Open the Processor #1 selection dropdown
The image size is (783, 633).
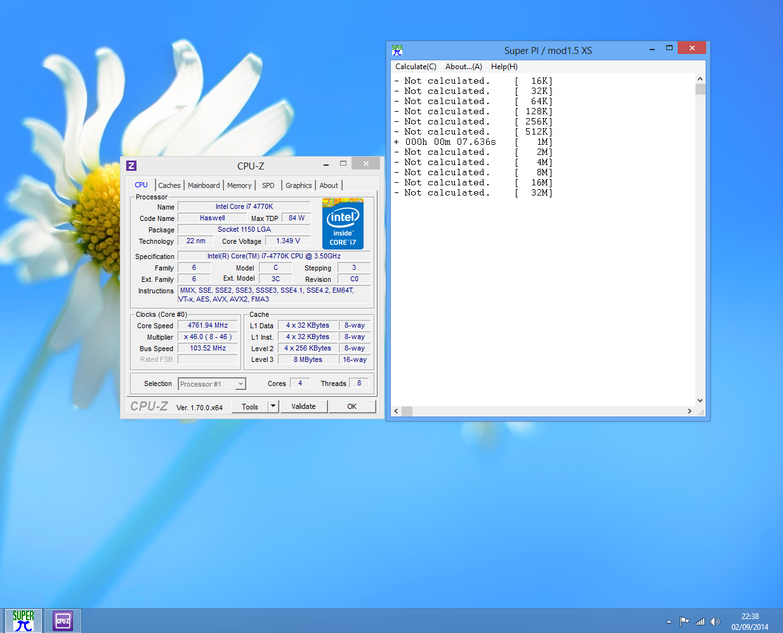[211, 384]
